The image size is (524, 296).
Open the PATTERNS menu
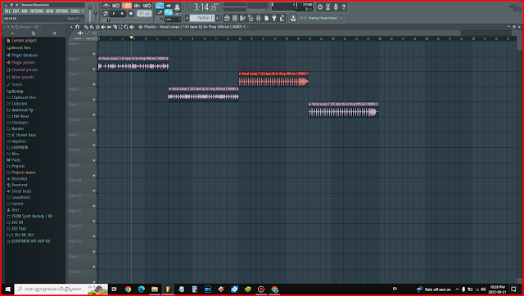coord(37,11)
